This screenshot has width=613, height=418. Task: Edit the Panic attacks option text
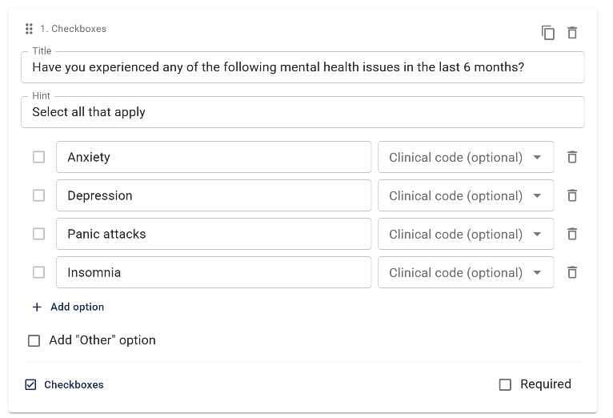pyautogui.click(x=214, y=234)
